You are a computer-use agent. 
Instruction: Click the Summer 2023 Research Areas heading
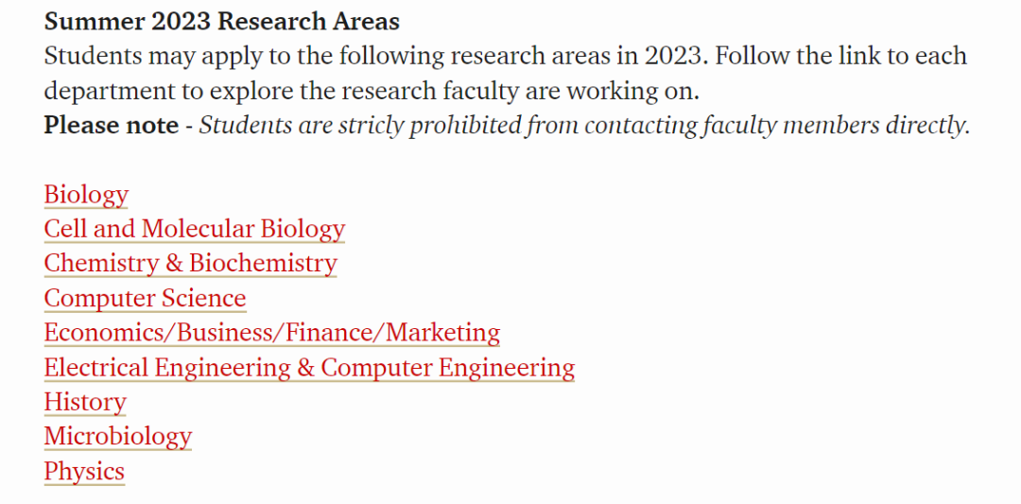pyautogui.click(x=221, y=22)
